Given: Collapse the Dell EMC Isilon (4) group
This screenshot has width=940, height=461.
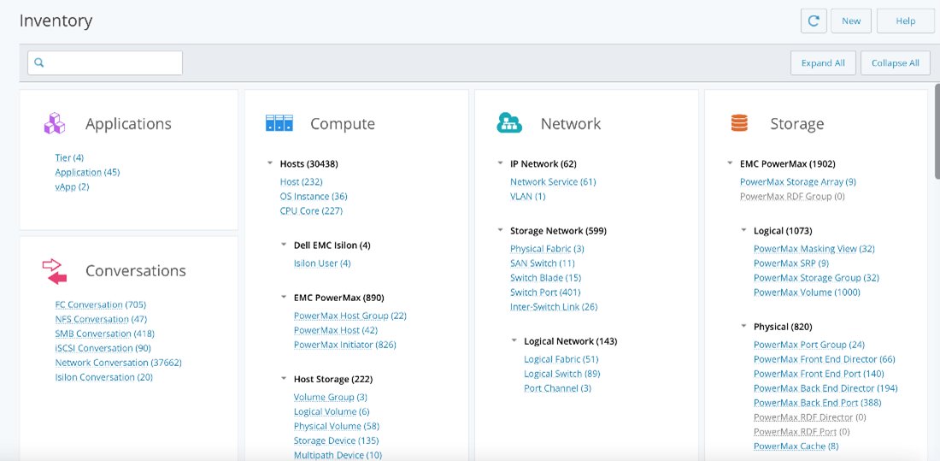Looking at the screenshot, I should 285,245.
